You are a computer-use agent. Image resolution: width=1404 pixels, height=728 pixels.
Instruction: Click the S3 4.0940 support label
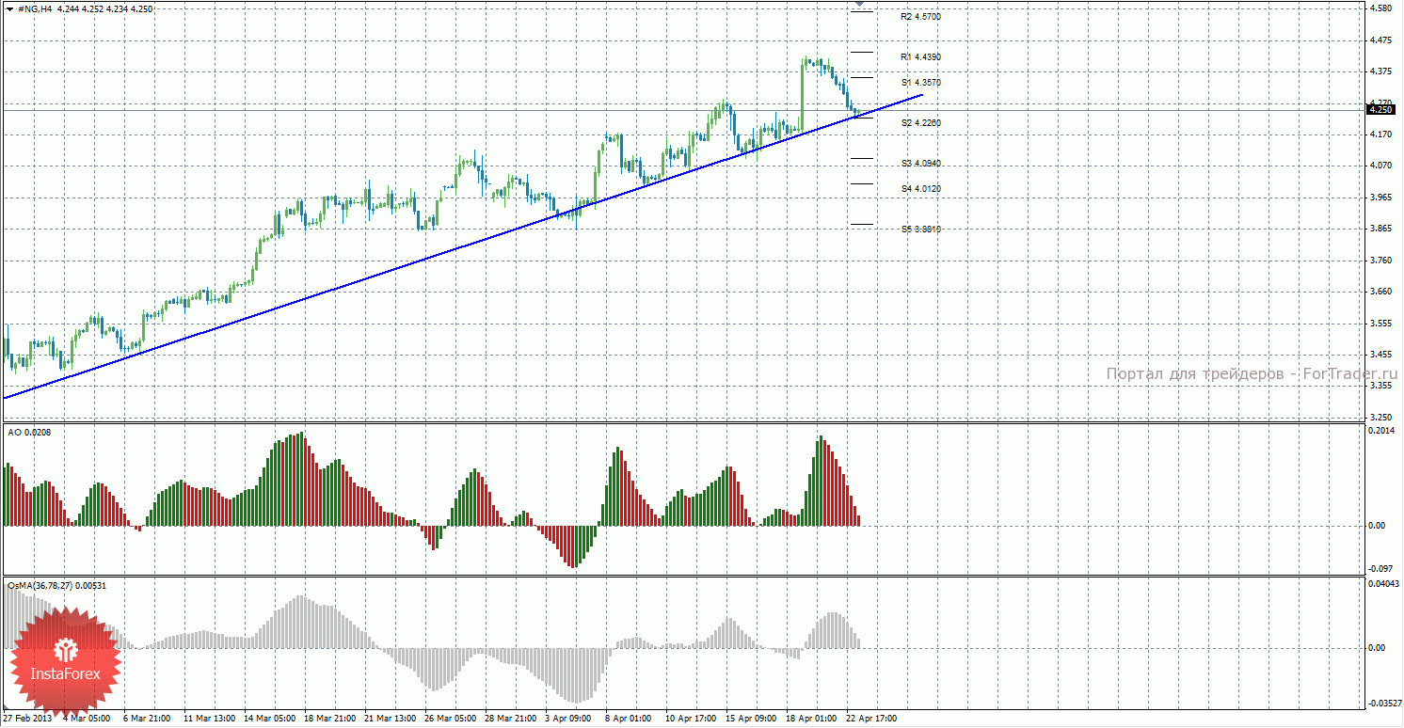tap(920, 164)
